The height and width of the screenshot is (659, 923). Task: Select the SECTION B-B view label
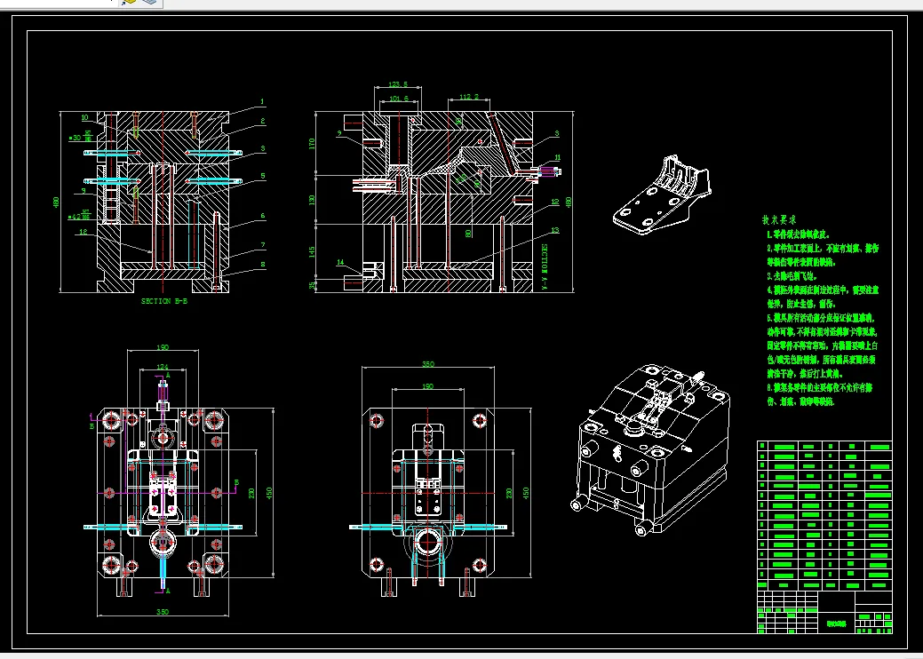click(x=164, y=301)
